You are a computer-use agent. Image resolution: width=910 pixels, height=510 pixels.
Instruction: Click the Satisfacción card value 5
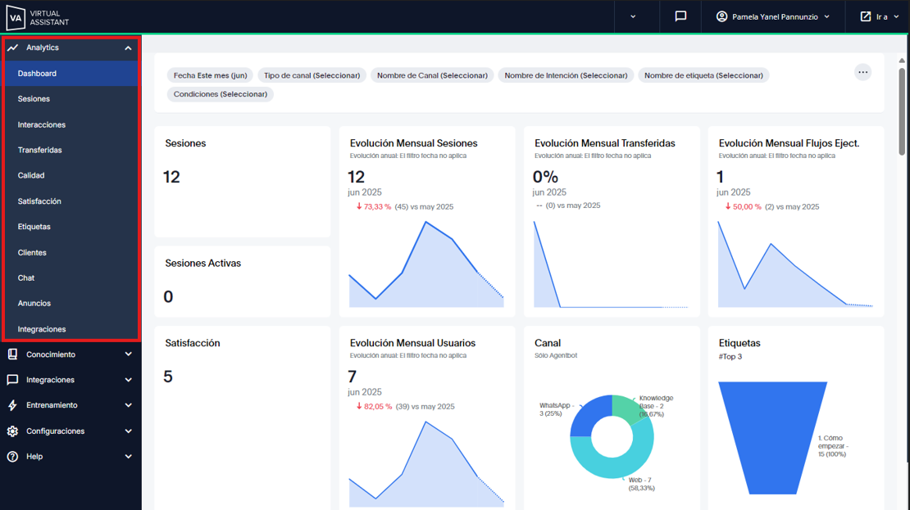click(x=168, y=377)
